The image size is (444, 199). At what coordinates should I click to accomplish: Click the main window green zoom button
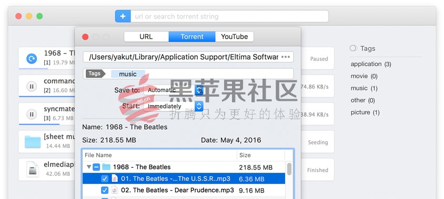click(39, 16)
